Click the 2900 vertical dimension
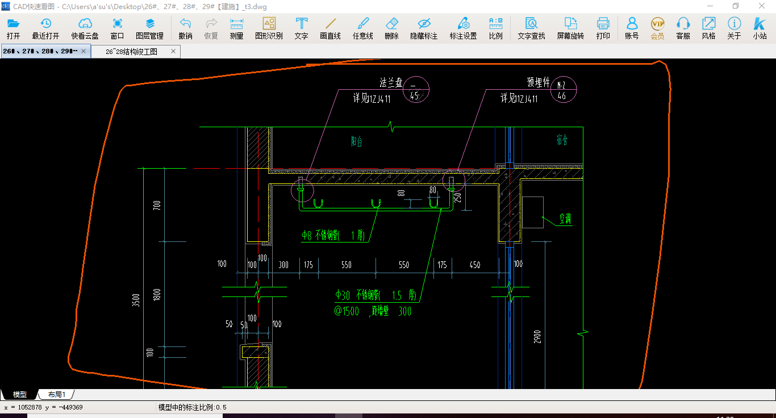The height and width of the screenshot is (418, 776). [537, 337]
